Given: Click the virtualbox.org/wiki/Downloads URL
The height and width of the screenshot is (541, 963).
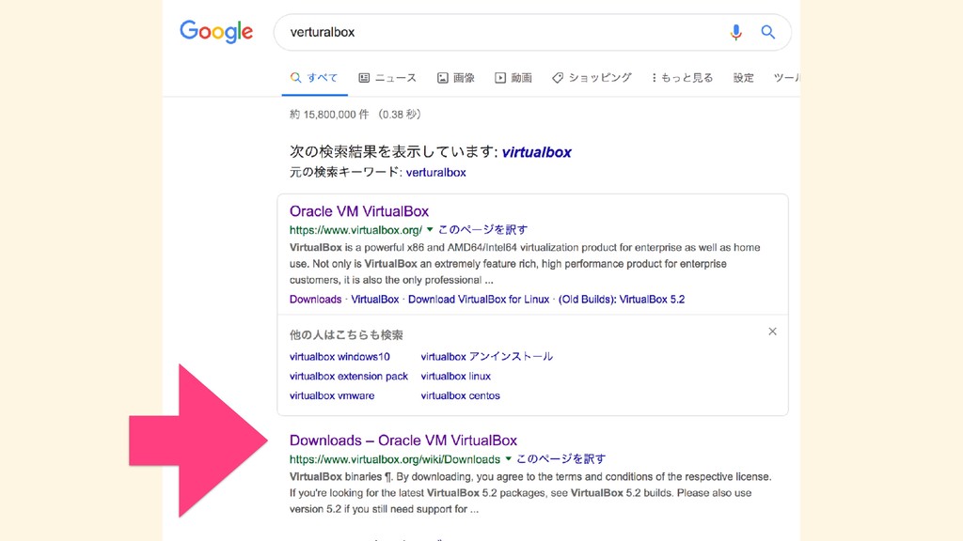Looking at the screenshot, I should click(395, 459).
